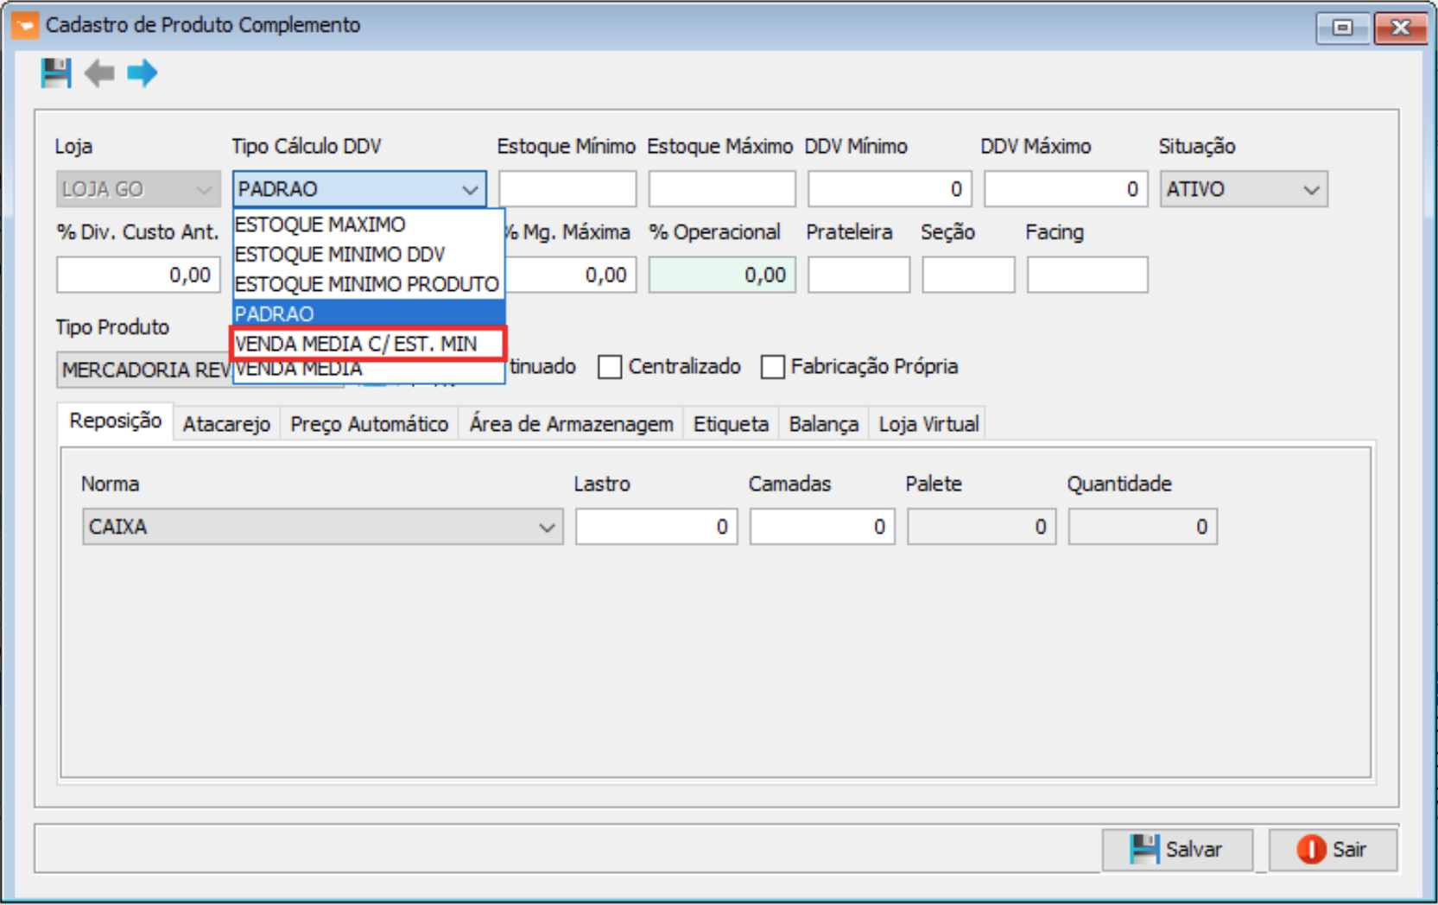Focus the Lastro number field
This screenshot has width=1438, height=905.
tap(656, 527)
